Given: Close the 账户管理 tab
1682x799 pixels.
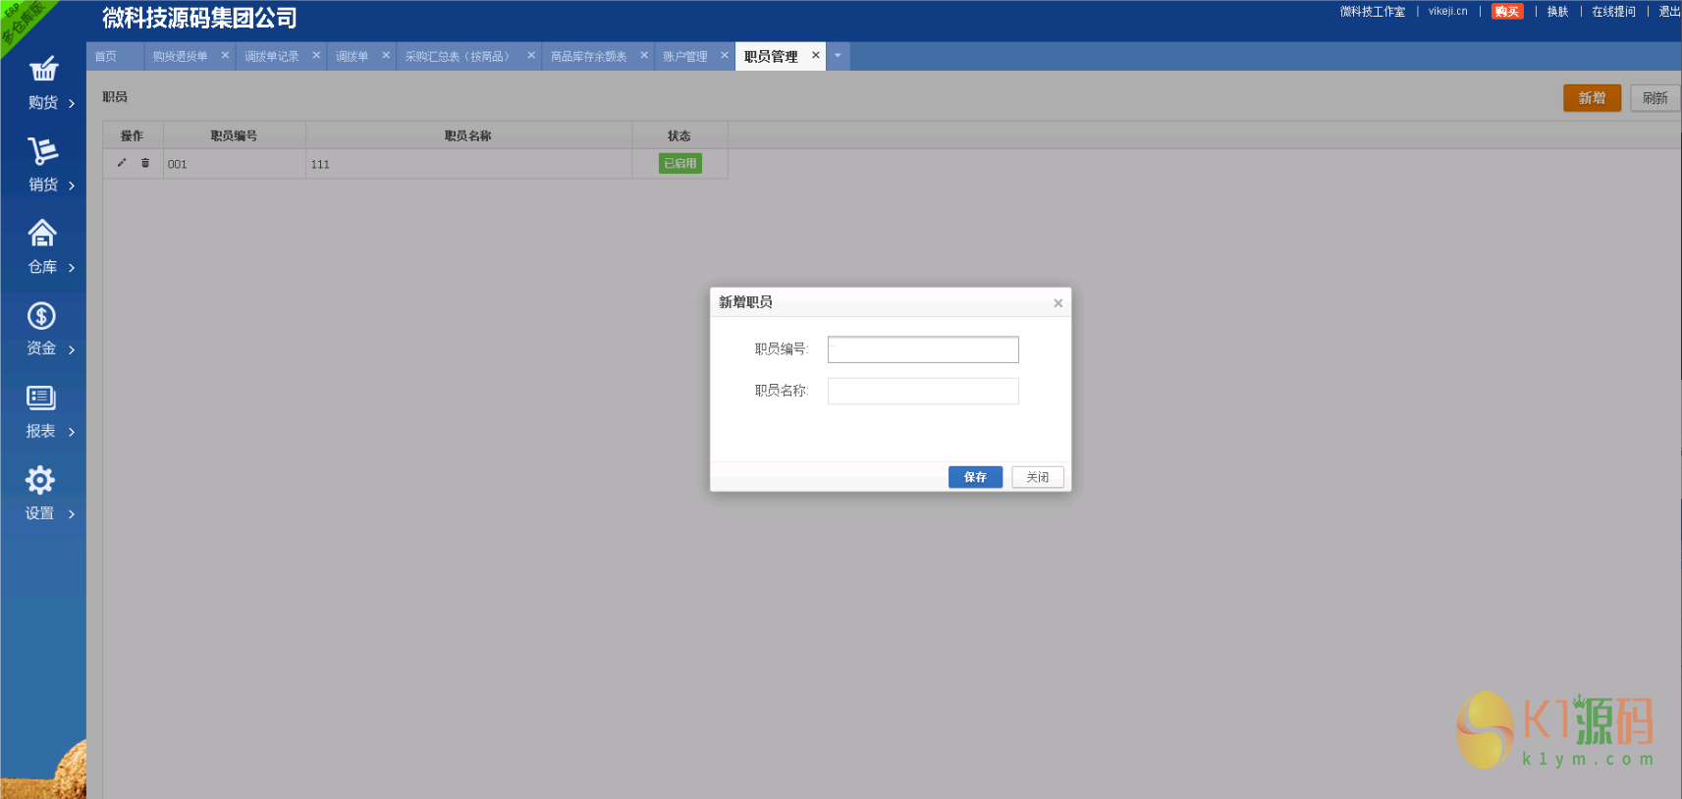Looking at the screenshot, I should point(725,55).
